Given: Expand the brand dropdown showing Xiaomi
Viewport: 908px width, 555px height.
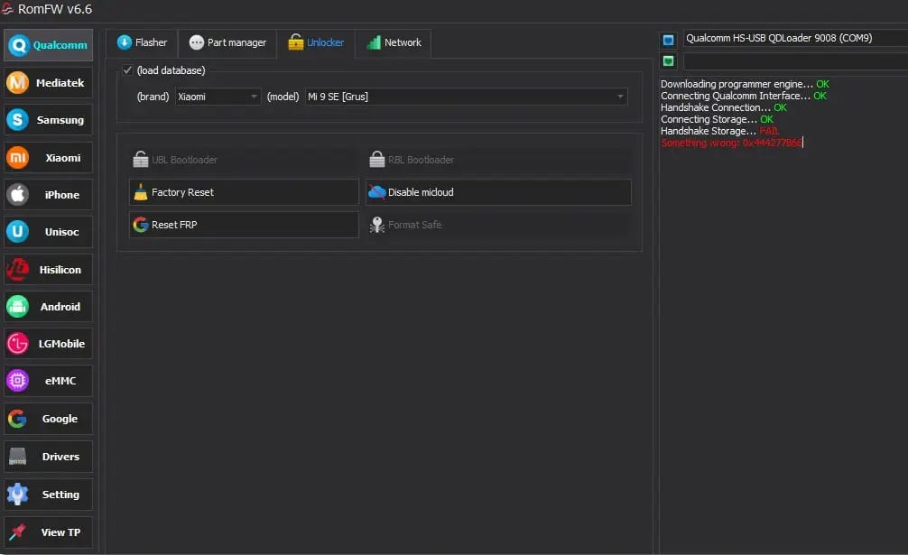Looking at the screenshot, I should coord(217,96).
